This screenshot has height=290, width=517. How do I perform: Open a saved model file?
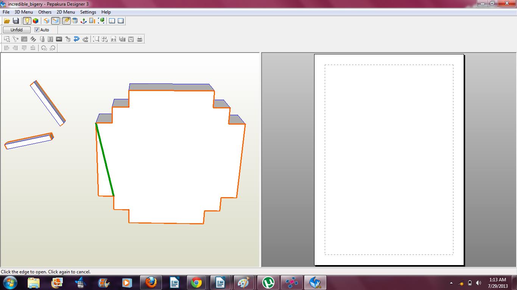6,21
